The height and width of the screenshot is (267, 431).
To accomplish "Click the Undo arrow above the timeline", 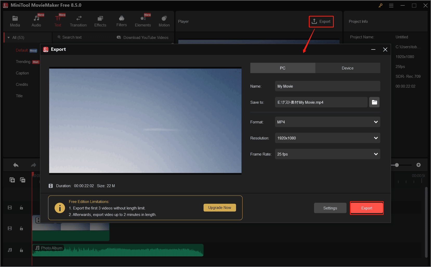I will [x=16, y=165].
